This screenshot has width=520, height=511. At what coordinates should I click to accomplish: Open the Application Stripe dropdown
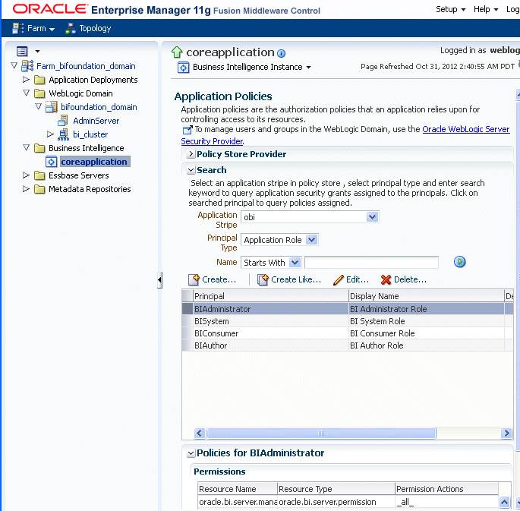373,217
